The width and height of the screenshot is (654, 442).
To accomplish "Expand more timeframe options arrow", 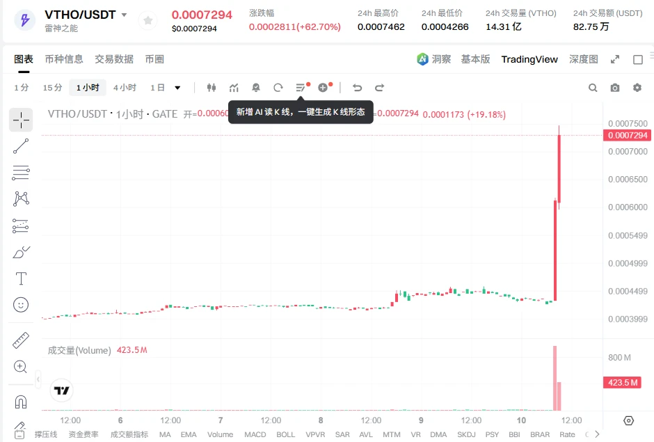I will coord(177,88).
